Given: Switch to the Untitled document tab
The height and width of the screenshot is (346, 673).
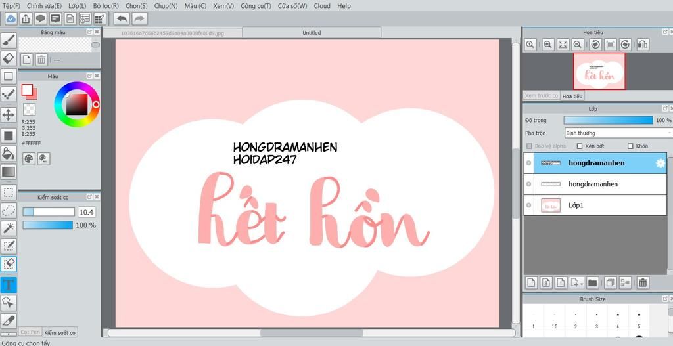Looking at the screenshot, I should [312, 33].
